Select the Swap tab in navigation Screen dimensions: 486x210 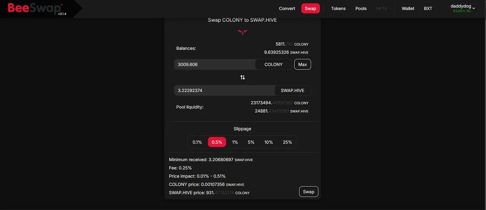pos(311,8)
